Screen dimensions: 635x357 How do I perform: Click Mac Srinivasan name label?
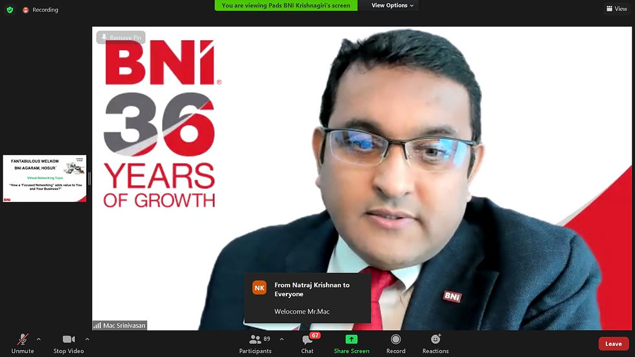pyautogui.click(x=124, y=325)
